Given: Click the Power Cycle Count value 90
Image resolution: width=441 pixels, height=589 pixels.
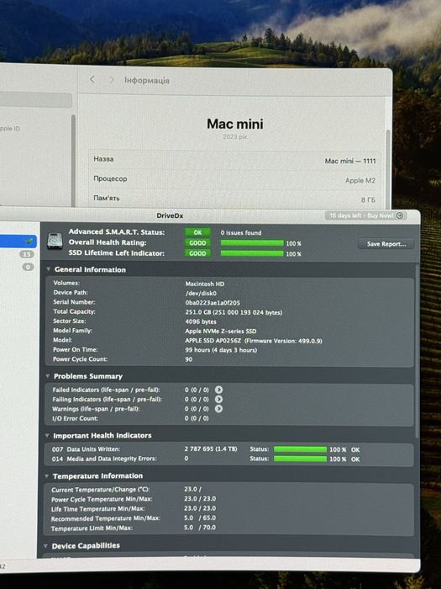Looking at the screenshot, I should pyautogui.click(x=189, y=359).
